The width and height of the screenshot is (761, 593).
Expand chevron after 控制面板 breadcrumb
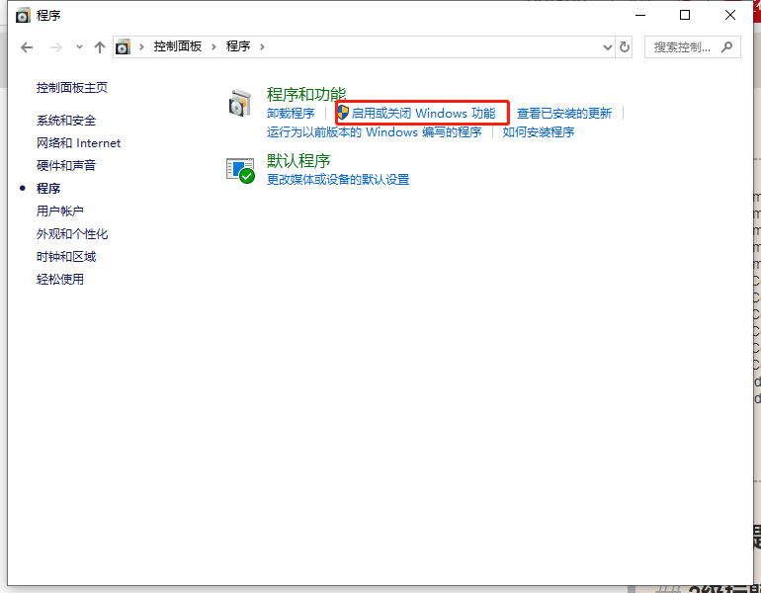(x=213, y=46)
